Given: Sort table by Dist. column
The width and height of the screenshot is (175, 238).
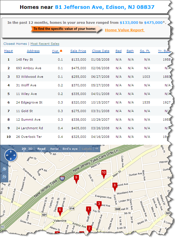Looking at the screenshot, I should pyautogui.click(x=56, y=51).
